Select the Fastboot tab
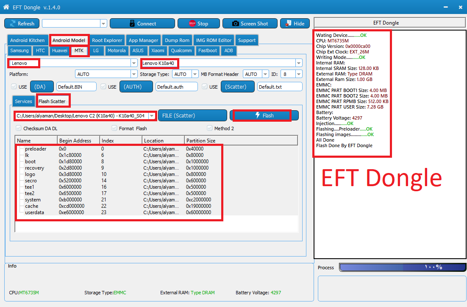Viewport: 467px width, 307px height. tap(208, 50)
